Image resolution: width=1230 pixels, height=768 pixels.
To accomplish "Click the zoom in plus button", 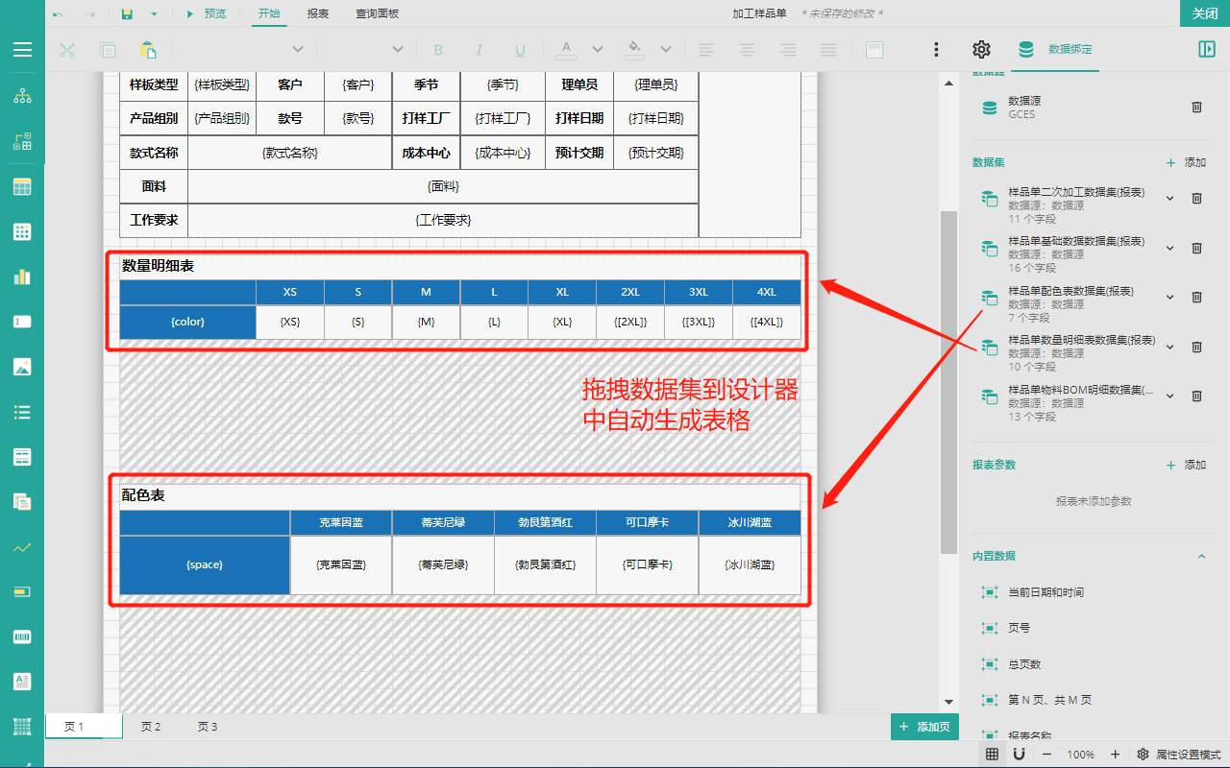I will point(1115,755).
